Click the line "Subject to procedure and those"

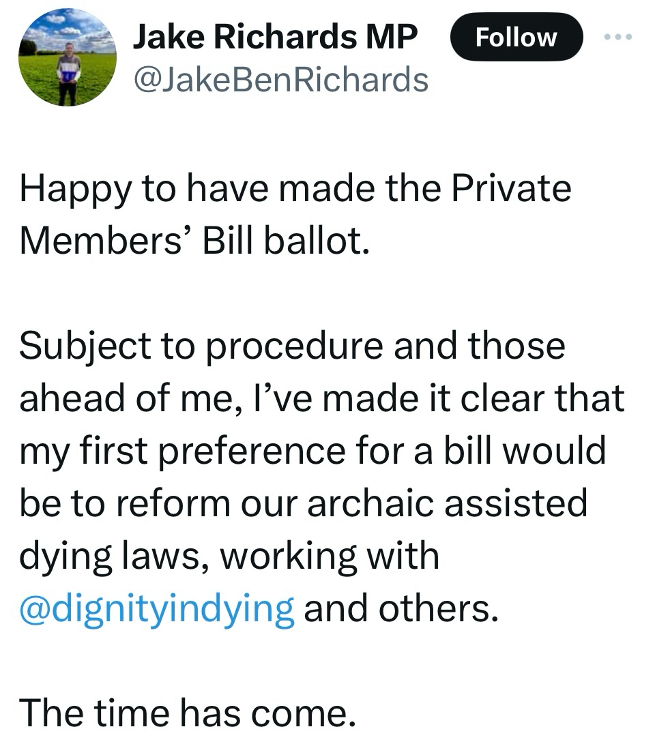292,345
